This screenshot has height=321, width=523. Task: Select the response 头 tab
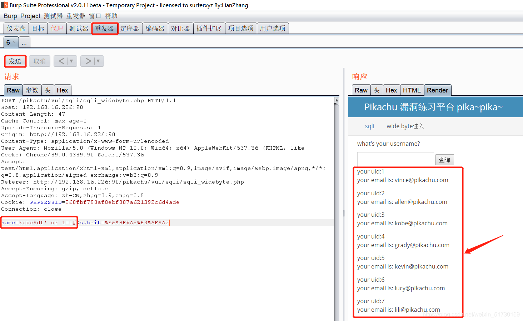377,90
